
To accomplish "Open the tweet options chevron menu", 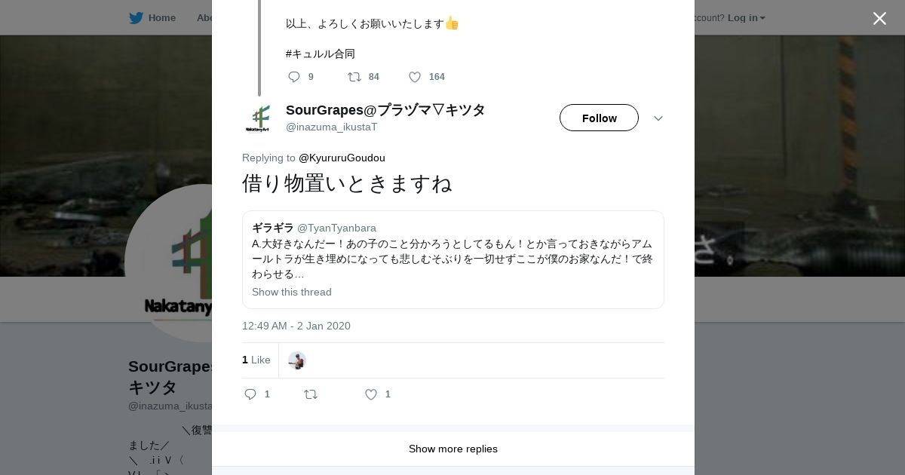I will 658,118.
